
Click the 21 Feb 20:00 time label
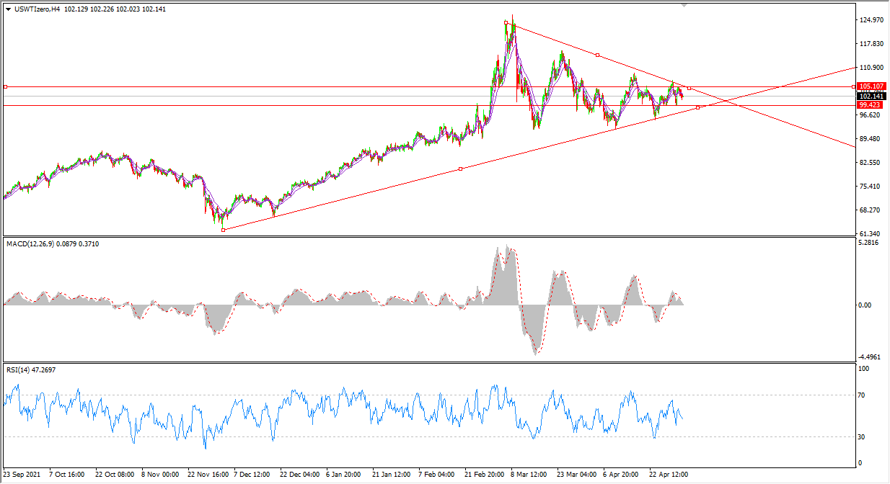tap(485, 475)
